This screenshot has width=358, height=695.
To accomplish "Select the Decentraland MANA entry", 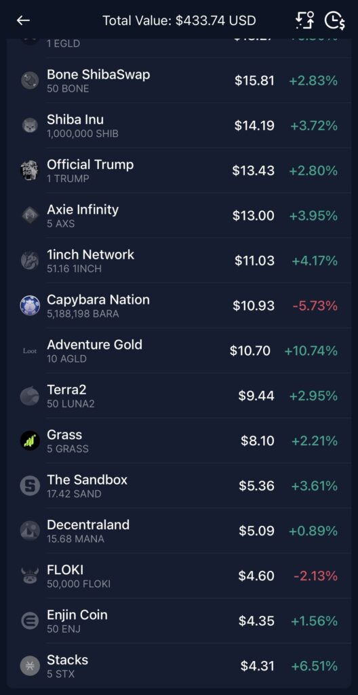I will click(x=179, y=531).
